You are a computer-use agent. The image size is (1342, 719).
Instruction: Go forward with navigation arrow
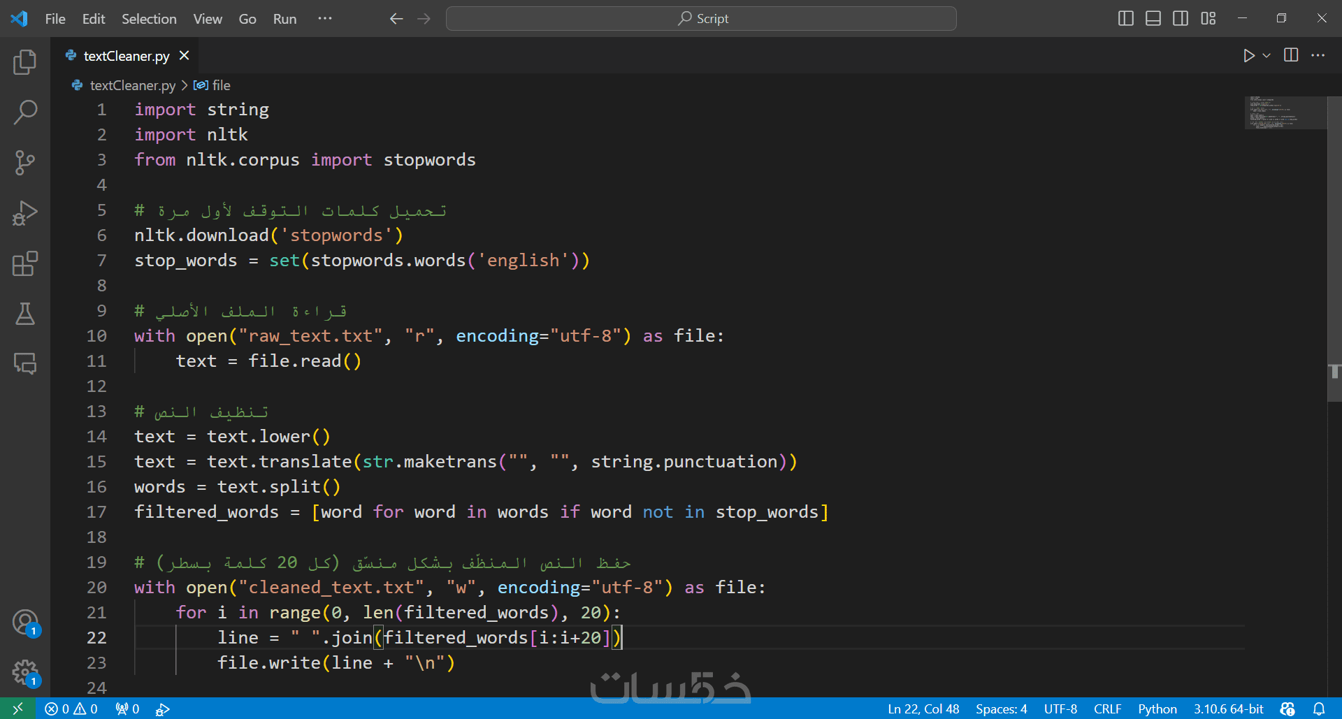(x=424, y=19)
